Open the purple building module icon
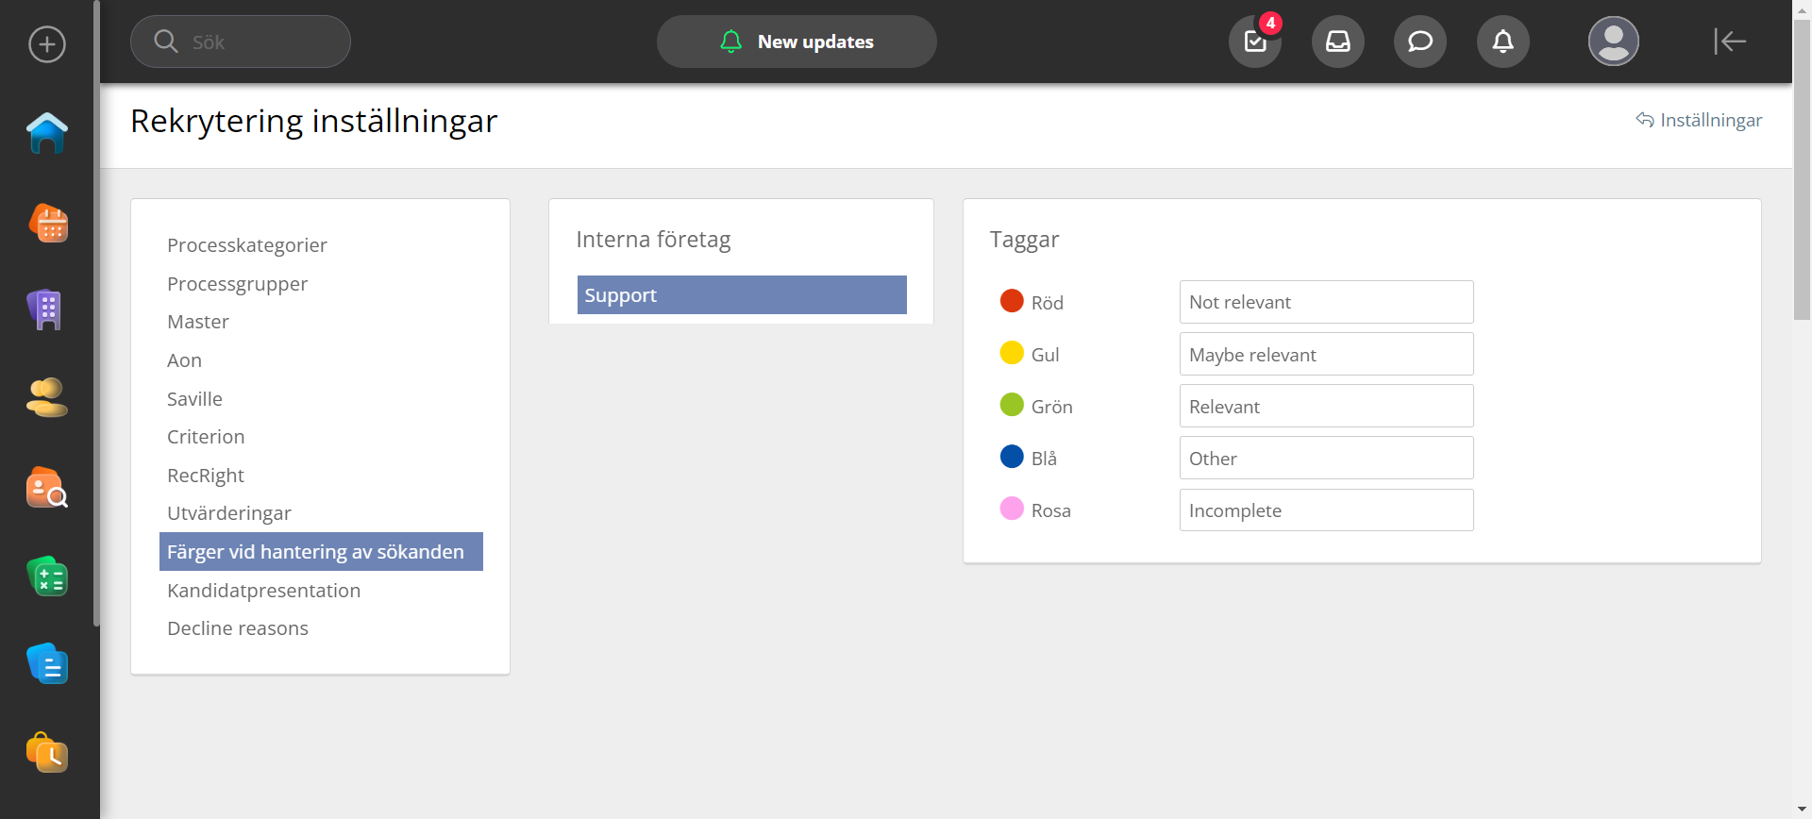1812x819 pixels. [x=45, y=309]
